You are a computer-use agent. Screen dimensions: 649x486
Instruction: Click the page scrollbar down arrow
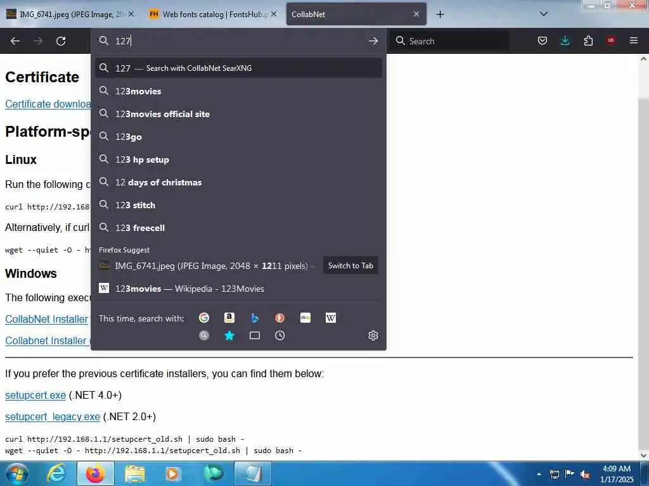(643, 456)
